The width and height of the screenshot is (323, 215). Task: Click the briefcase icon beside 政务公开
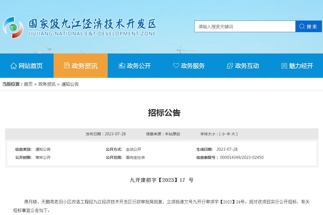point(122,66)
